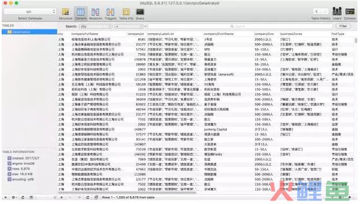Go back in Table History
The height and width of the screenshot is (204, 363).
pos(317,11)
